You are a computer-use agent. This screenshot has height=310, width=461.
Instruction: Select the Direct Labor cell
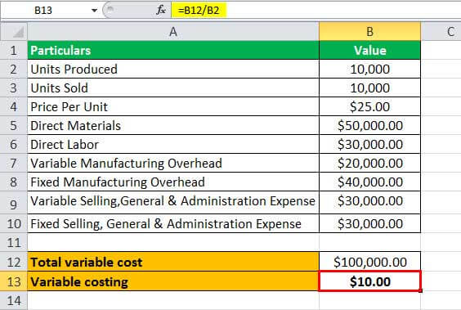[173, 145]
